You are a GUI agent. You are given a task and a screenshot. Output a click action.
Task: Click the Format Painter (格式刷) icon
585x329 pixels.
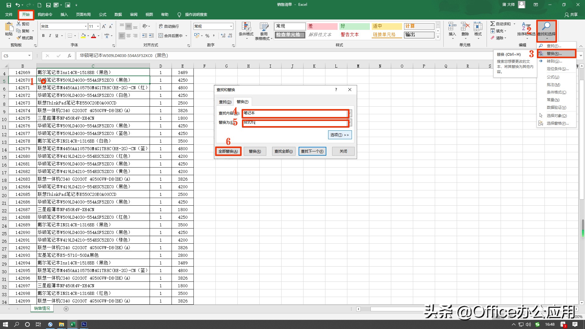coord(19,38)
